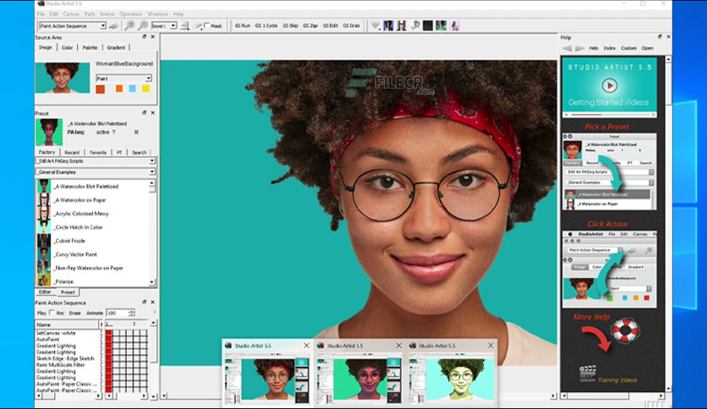Screen dimensions: 707x409
Task: Click the second magnifier zoom icon
Action: 143,25
